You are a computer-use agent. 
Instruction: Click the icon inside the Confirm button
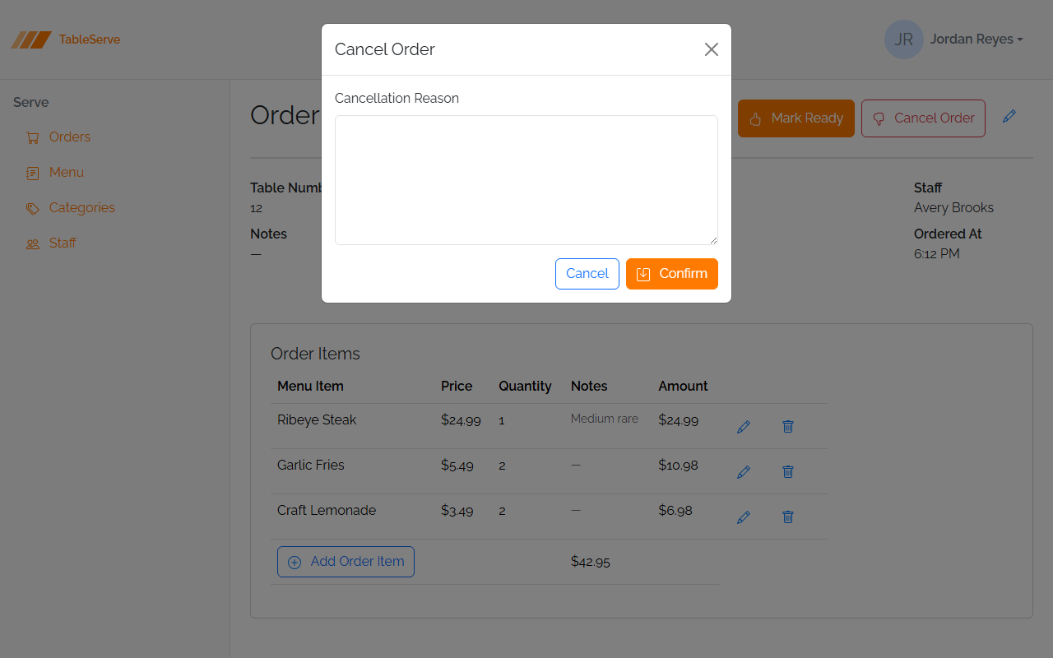(x=643, y=275)
